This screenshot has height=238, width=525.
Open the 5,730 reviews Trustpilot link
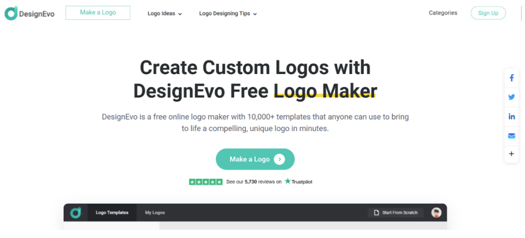[254, 182]
